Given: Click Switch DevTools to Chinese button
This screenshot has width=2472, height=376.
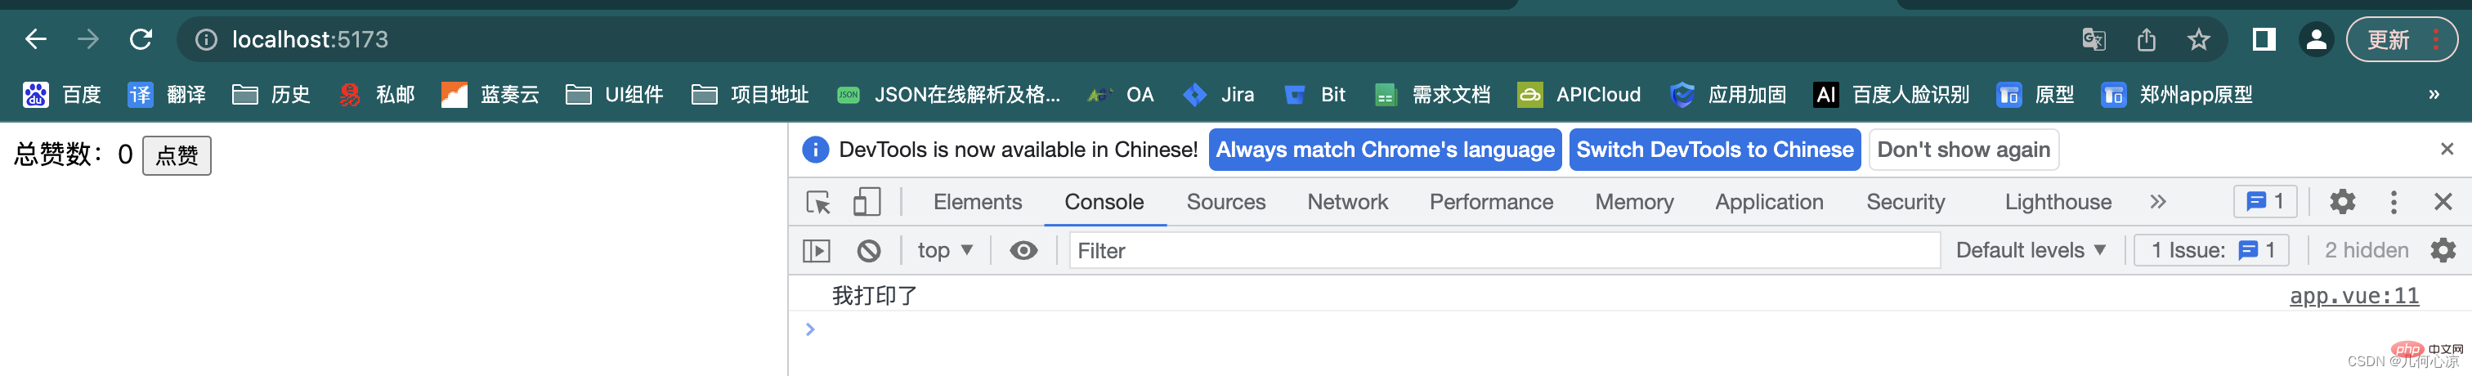Looking at the screenshot, I should pyautogui.click(x=1715, y=150).
